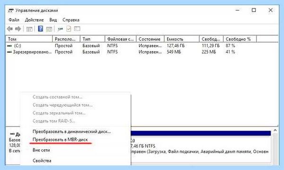Click the 41 % free cell

pos(230,52)
